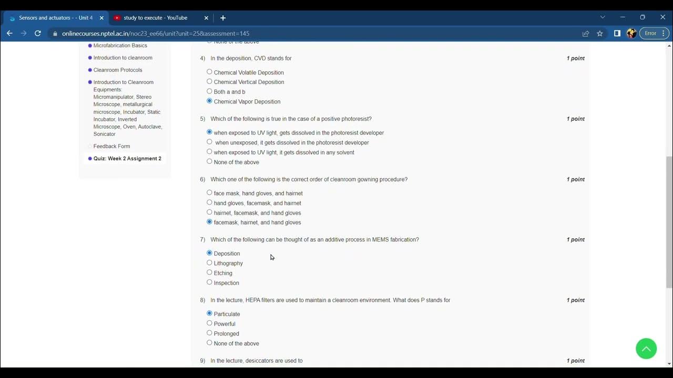
Task: Select Particulate radio button
Action: coord(209,313)
